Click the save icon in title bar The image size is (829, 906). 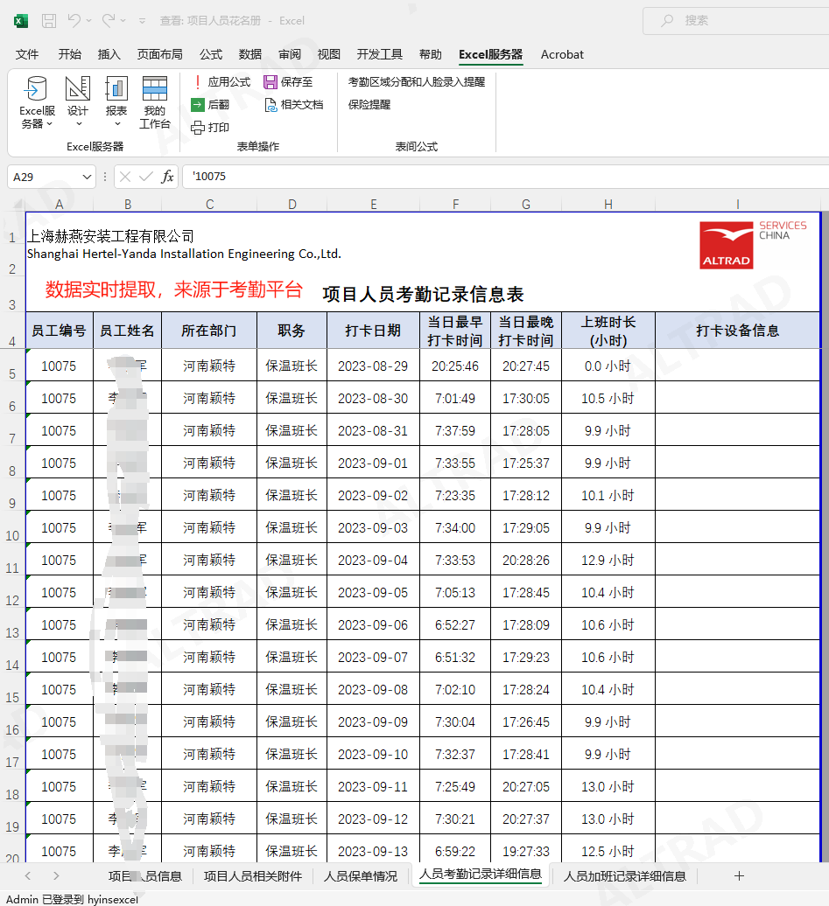coord(49,20)
